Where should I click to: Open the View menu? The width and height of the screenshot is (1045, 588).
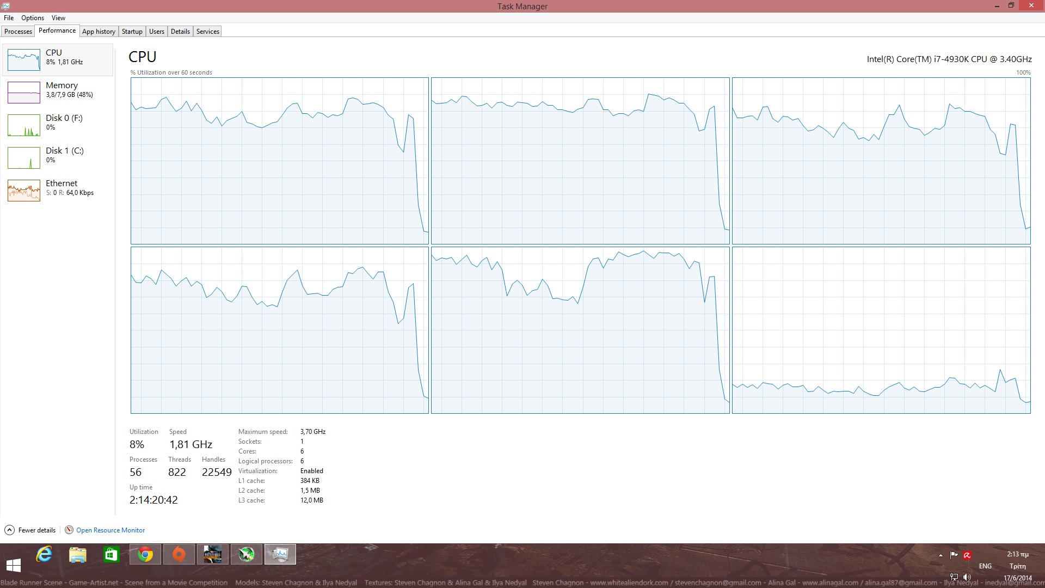tap(58, 18)
